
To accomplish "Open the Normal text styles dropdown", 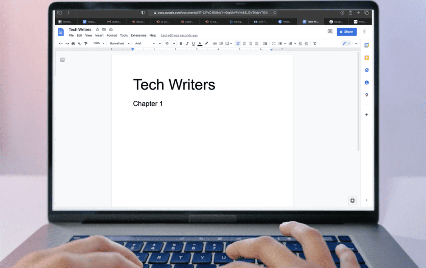I will [119, 43].
